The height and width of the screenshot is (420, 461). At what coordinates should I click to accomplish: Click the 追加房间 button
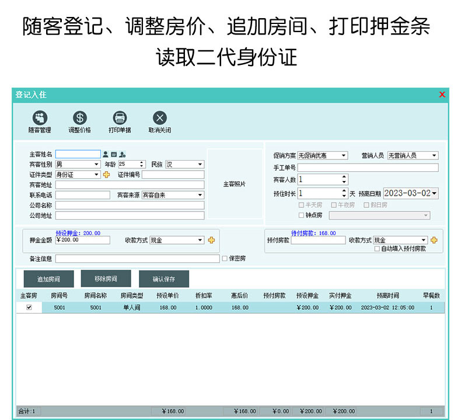tap(49, 279)
